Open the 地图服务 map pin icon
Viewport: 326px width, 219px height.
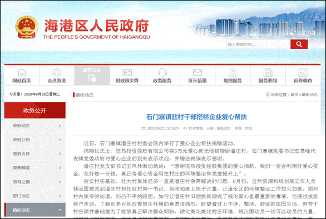(233, 72)
